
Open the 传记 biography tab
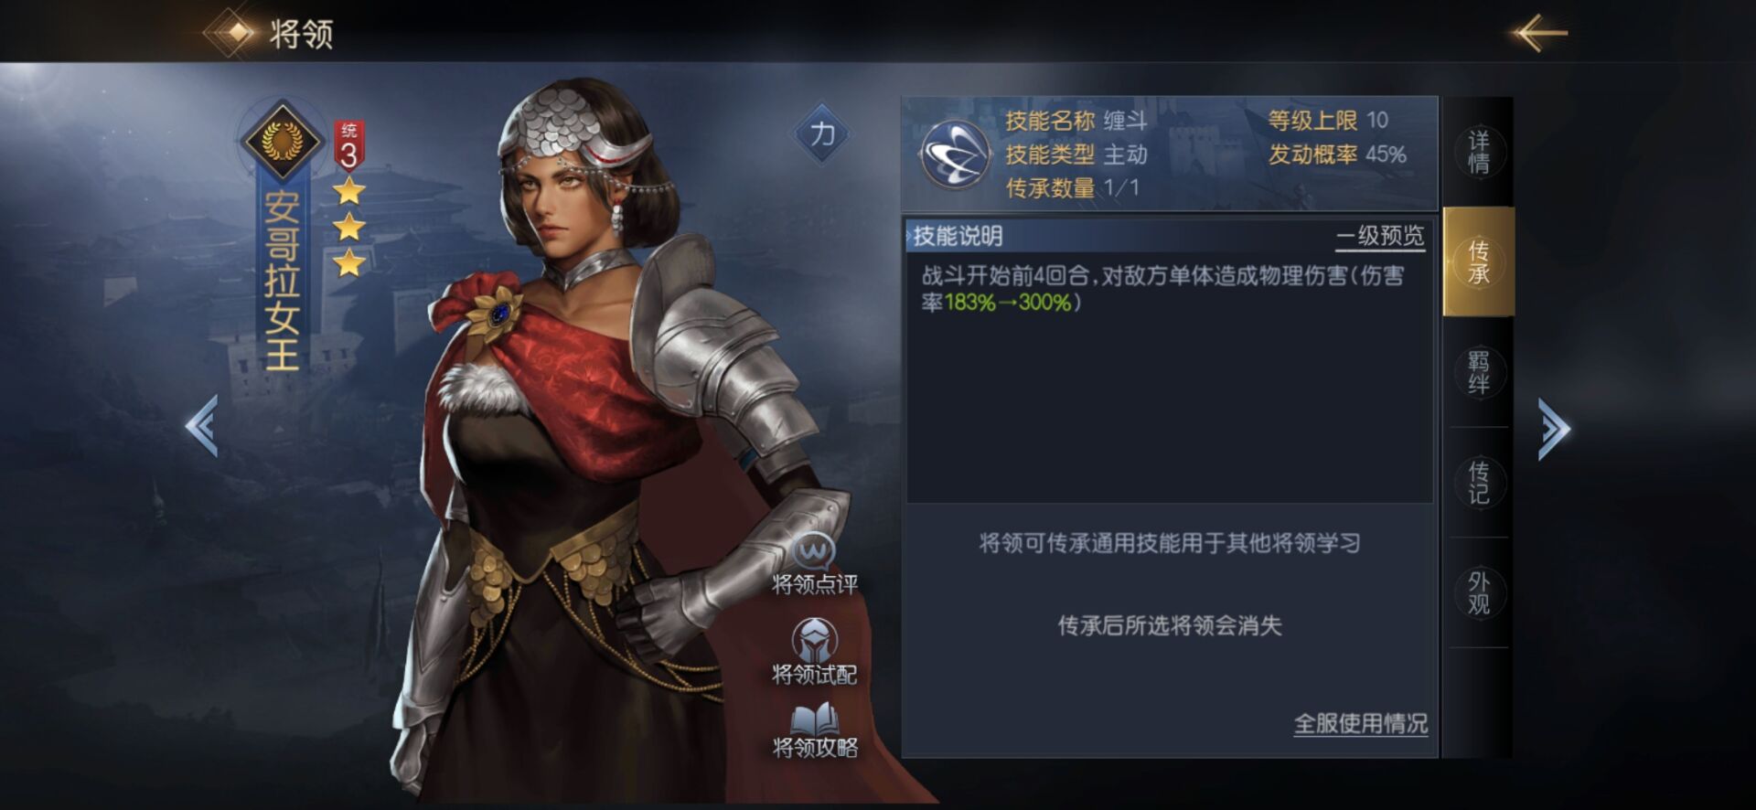(1478, 483)
